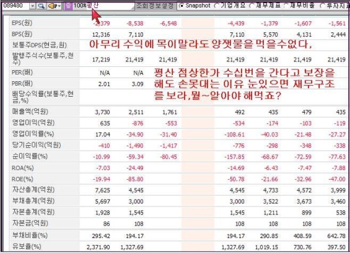Select the Snapshot radio button

pyautogui.click(x=182, y=6)
